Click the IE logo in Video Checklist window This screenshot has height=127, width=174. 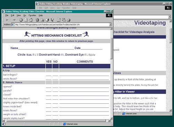(x=109, y=15)
